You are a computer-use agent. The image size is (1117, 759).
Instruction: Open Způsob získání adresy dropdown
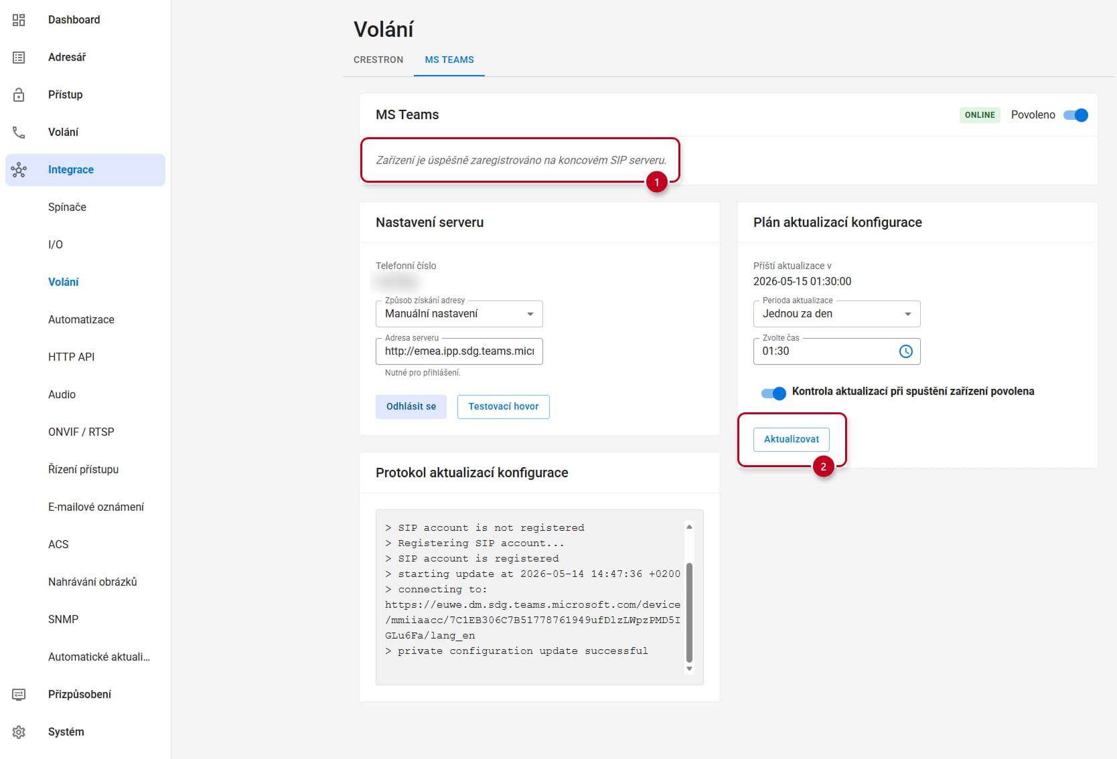[x=459, y=314]
